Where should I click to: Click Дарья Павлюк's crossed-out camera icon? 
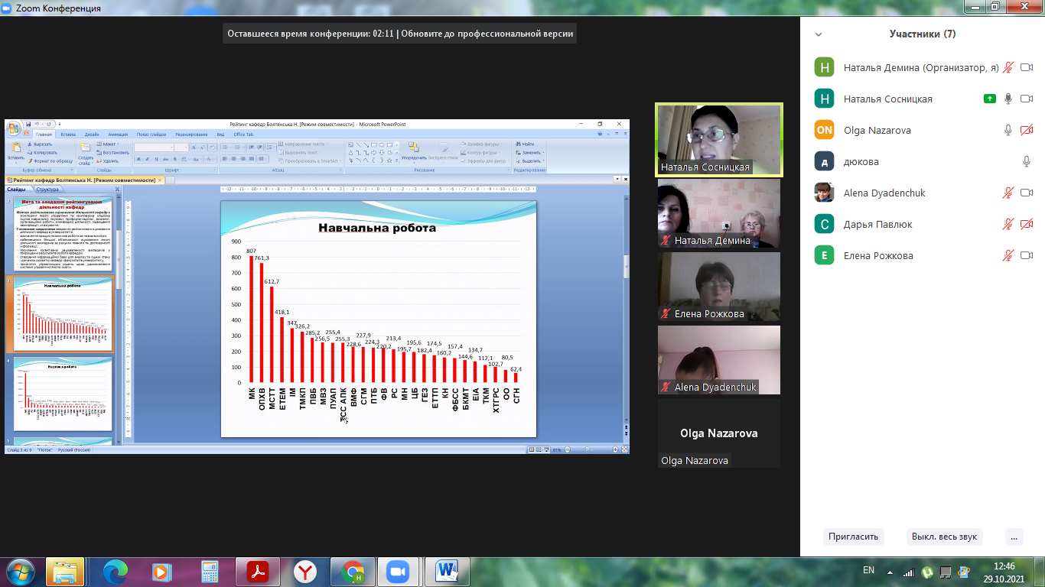pos(1027,224)
